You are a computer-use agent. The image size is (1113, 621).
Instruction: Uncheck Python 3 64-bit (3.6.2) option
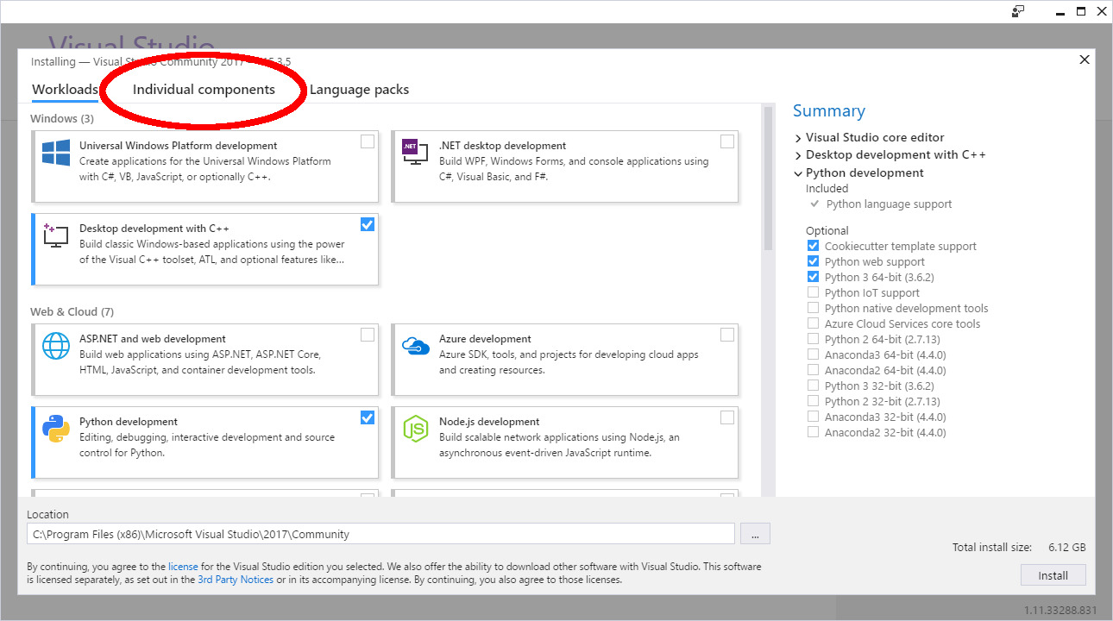click(813, 277)
